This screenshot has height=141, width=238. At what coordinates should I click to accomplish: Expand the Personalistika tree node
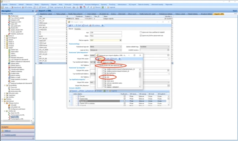coord(5,85)
